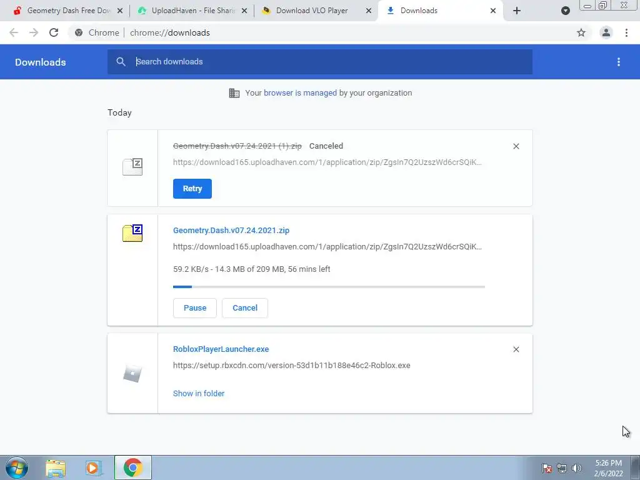This screenshot has height=480, width=640.
Task: Click the uploadhaven URL under active download
Action: 327,246
